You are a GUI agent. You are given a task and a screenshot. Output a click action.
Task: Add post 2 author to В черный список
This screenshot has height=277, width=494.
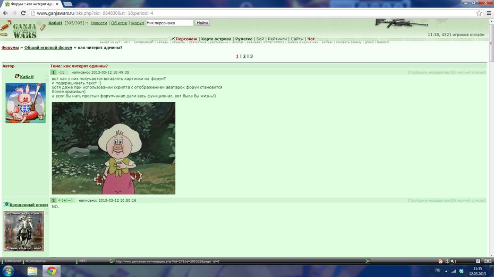[x=469, y=200]
